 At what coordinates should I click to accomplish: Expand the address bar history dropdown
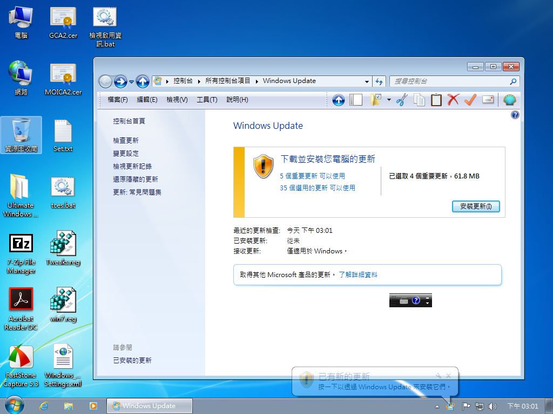pos(367,81)
